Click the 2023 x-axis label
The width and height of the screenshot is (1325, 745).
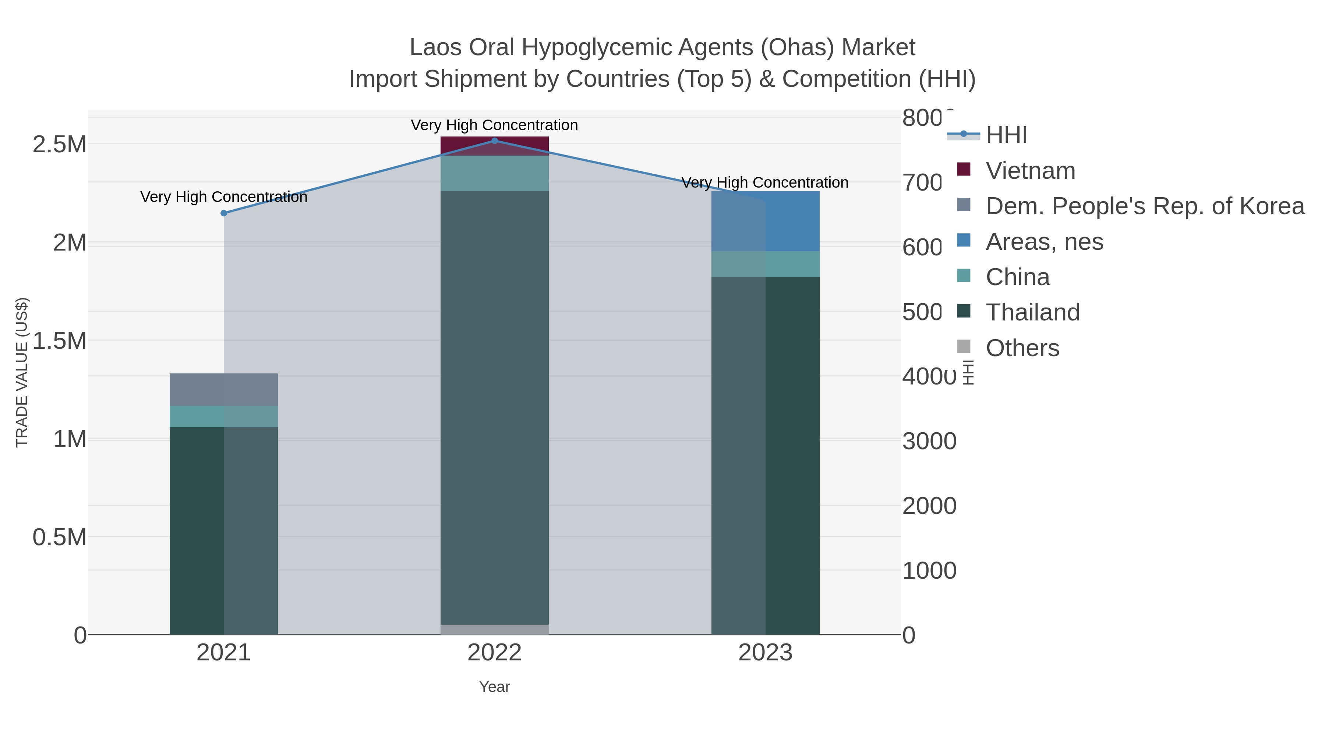pos(766,653)
